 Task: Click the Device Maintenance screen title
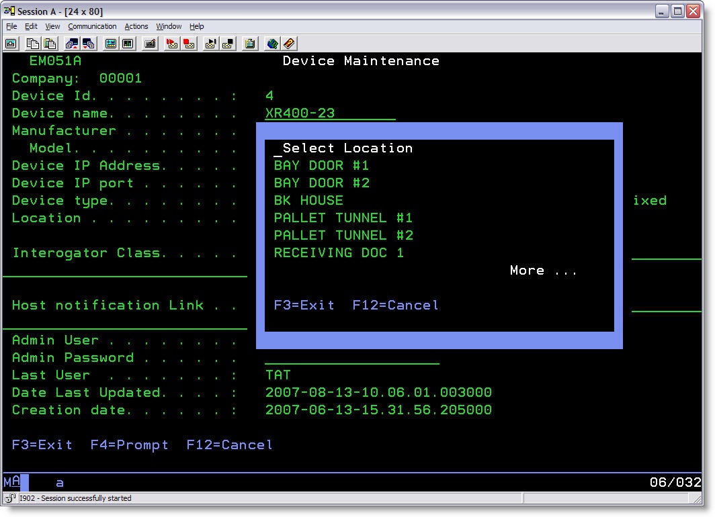361,60
